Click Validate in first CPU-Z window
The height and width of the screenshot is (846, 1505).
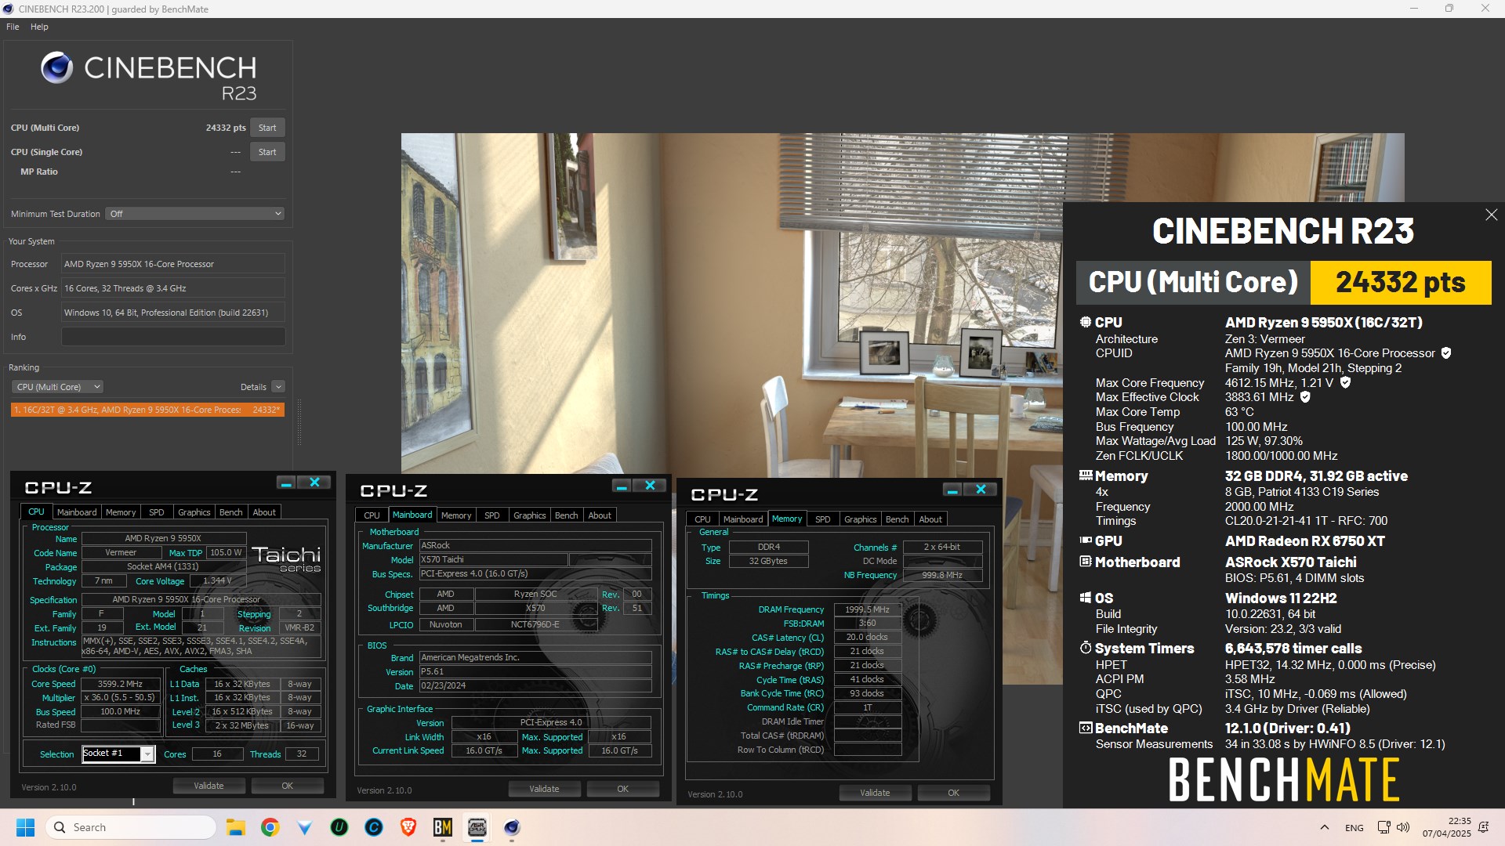(x=209, y=786)
